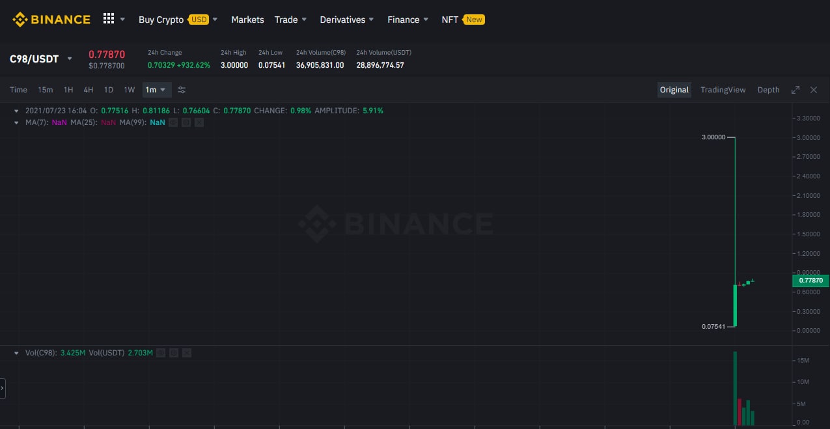Click the 24h Change value +932.62%
This screenshot has height=429, width=830.
pos(192,65)
